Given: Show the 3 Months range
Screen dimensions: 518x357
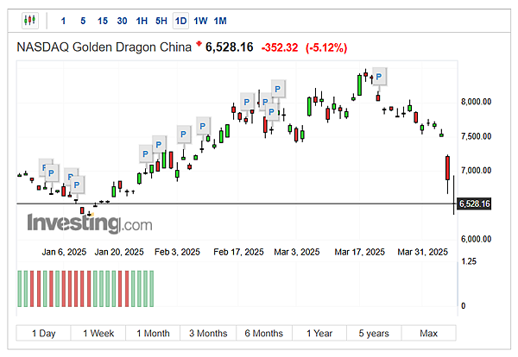Looking at the screenshot, I should click(x=208, y=333).
